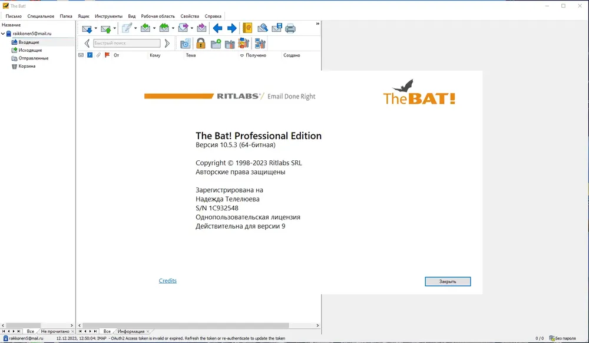This screenshot has height=343, width=589.
Task: Click the save message floppy icon
Action: (x=277, y=28)
